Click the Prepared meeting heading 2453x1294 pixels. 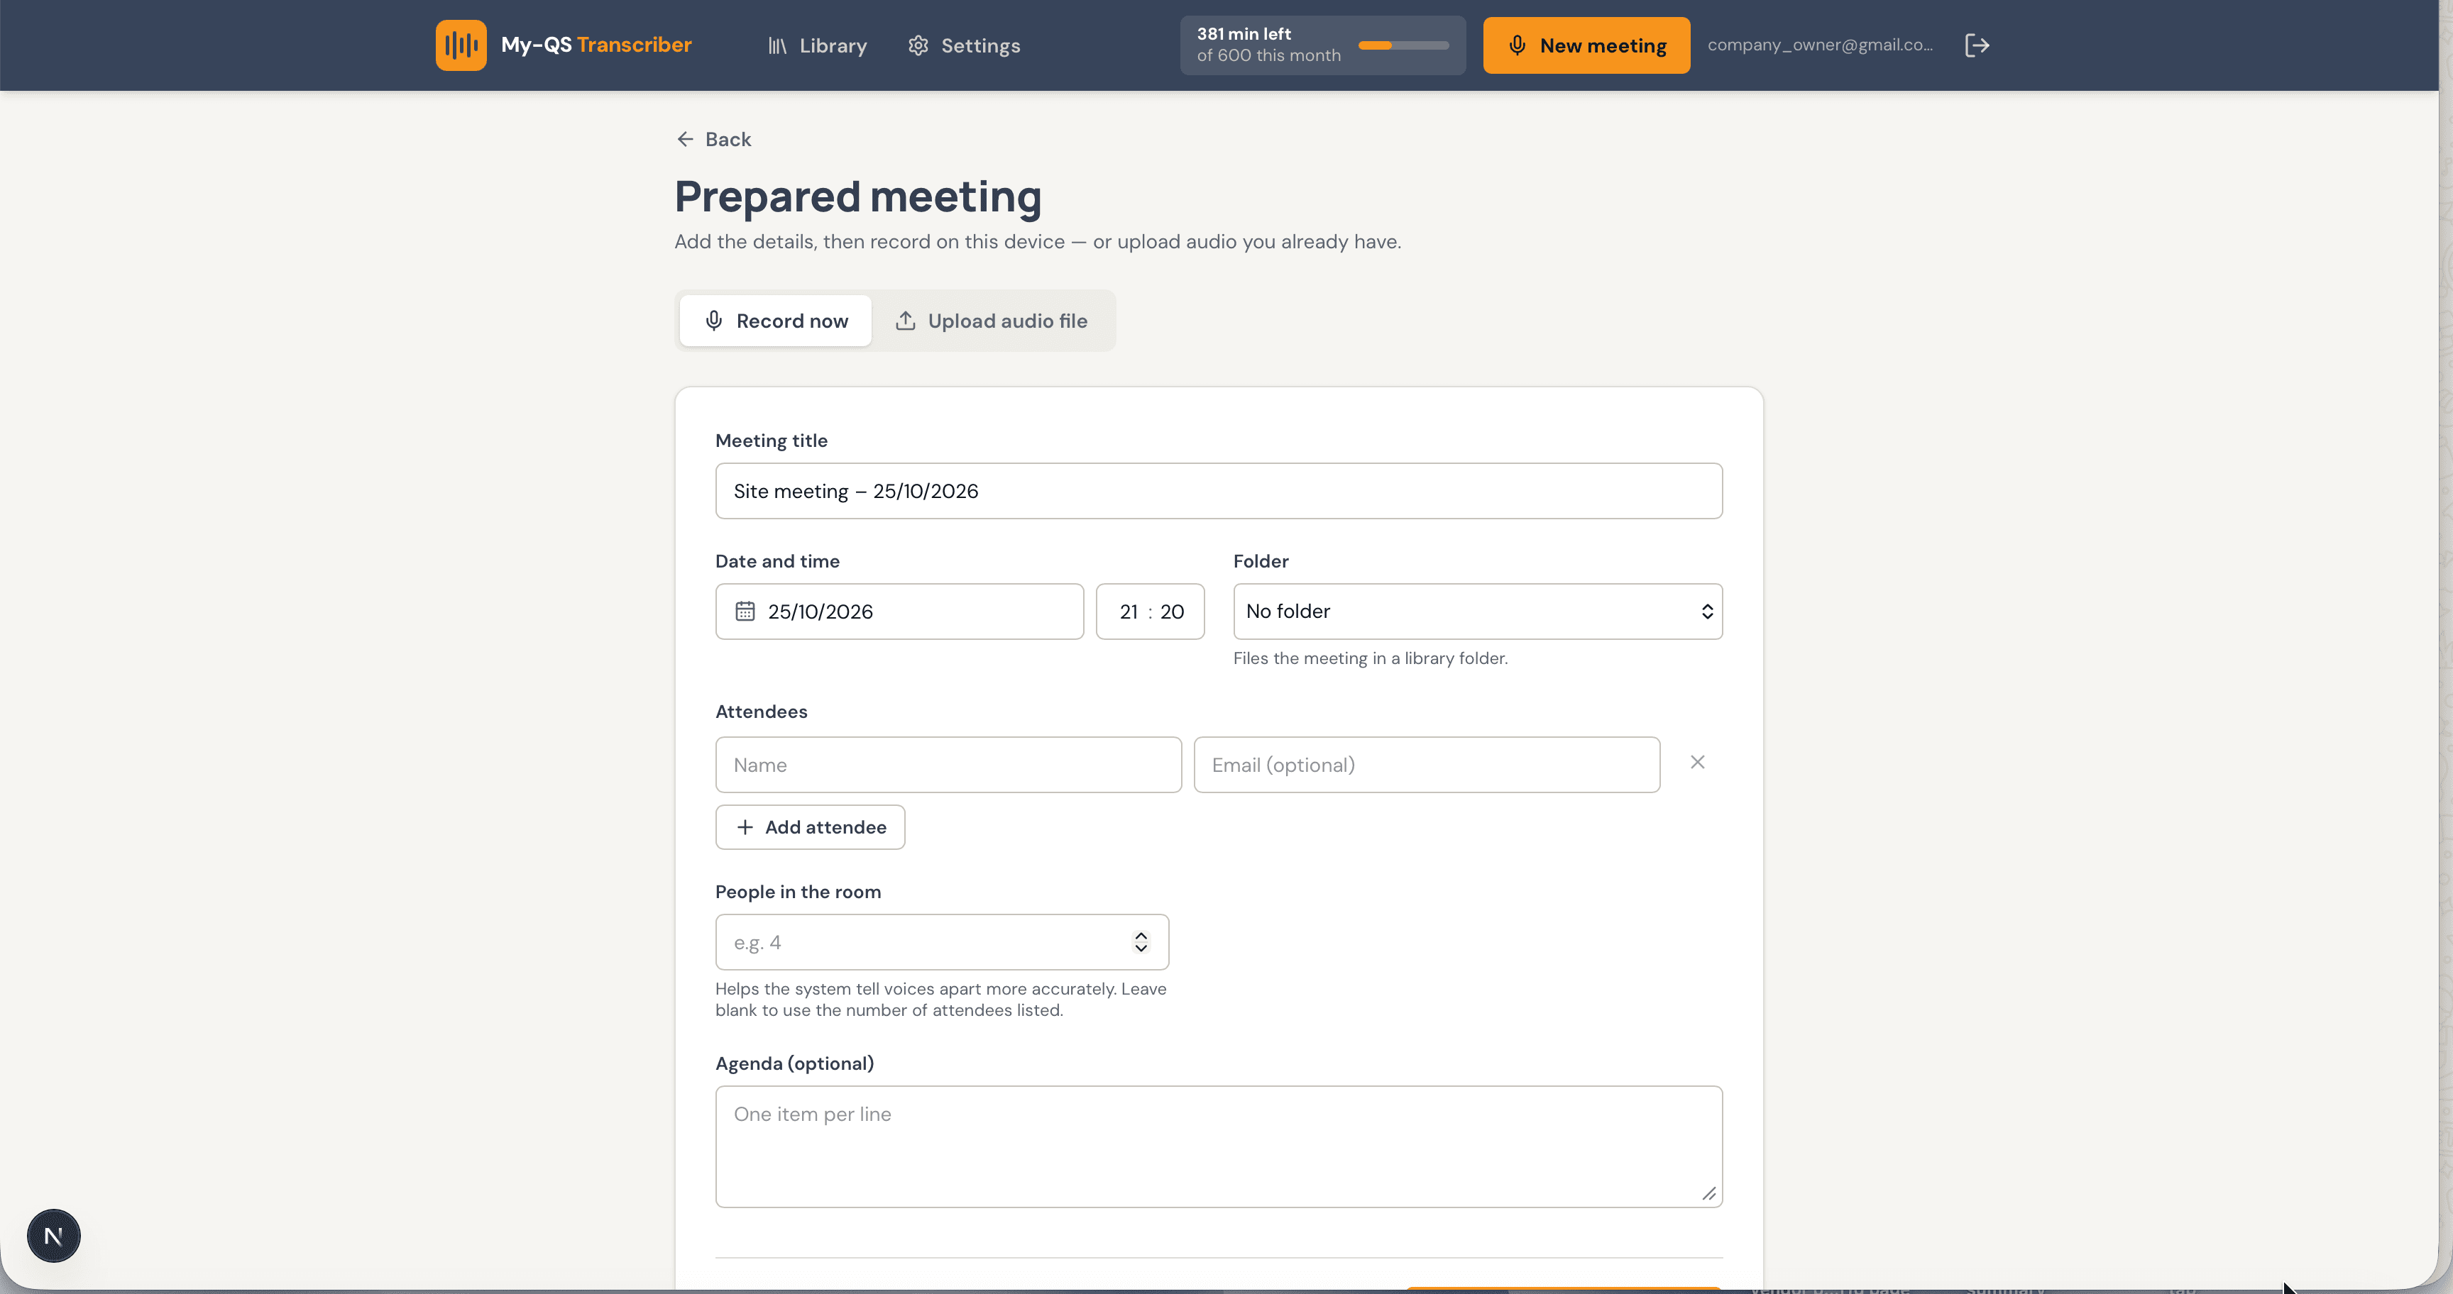point(858,197)
